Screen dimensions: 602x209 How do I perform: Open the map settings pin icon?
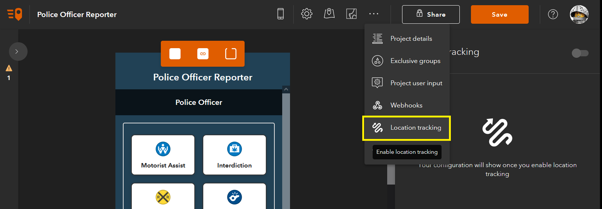point(329,14)
